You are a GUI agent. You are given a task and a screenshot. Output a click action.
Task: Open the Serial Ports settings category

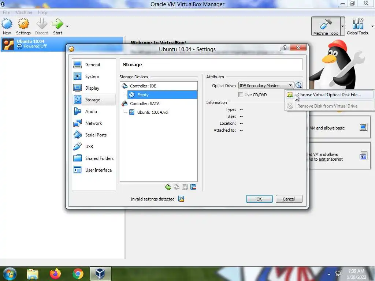pos(93,135)
